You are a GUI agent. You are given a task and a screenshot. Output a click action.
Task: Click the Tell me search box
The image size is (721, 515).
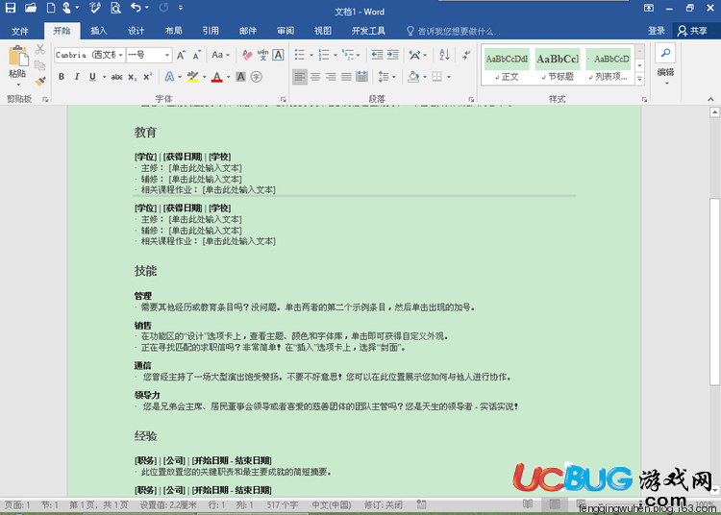[455, 31]
